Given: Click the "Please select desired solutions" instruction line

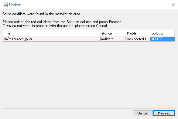Looking at the screenshot, I should click(63, 22).
